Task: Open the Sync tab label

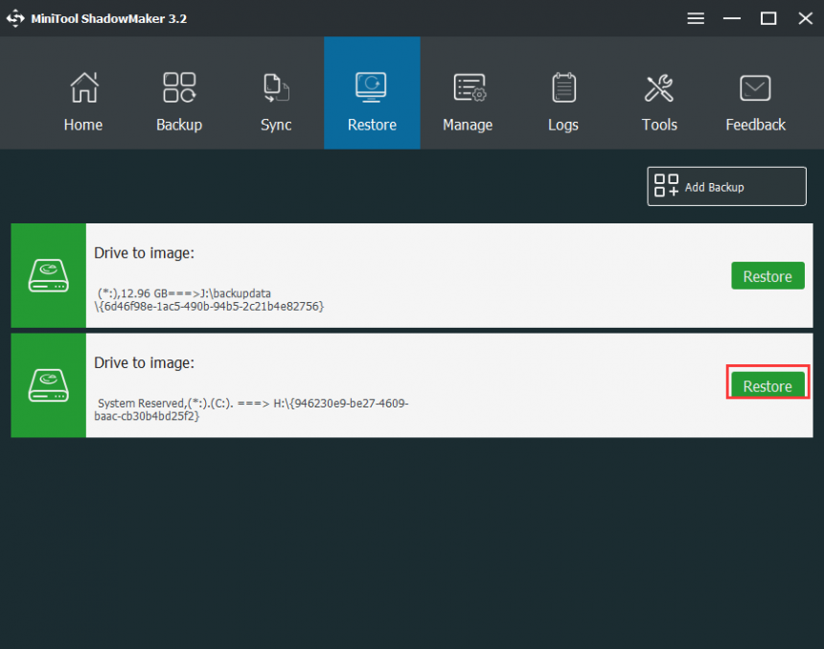Action: pos(276,126)
